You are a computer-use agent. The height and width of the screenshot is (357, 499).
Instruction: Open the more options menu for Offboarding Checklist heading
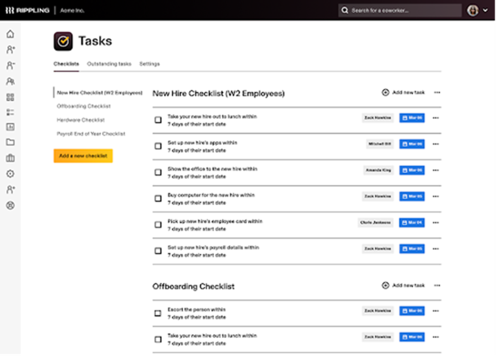tap(437, 286)
